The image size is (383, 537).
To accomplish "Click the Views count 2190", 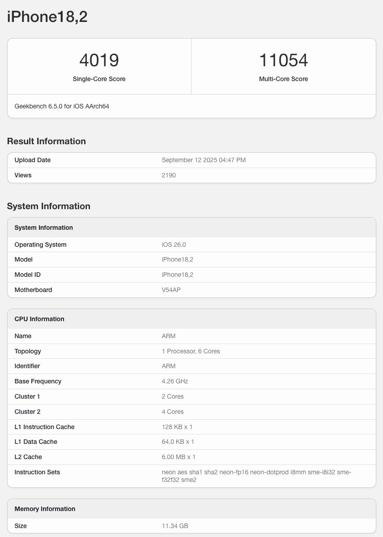I will point(169,175).
